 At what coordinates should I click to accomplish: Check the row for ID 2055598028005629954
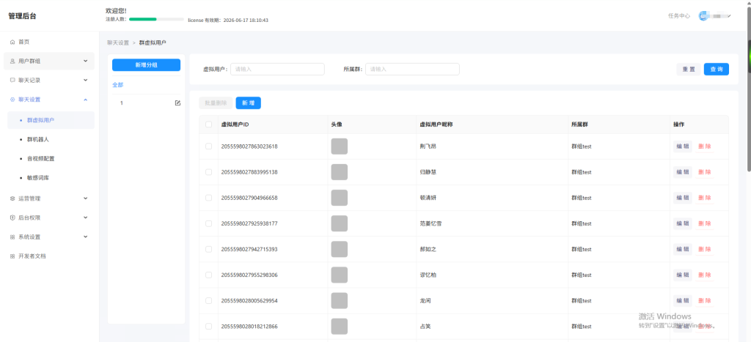208,301
